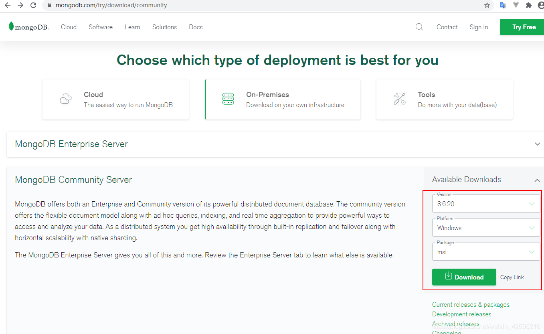The height and width of the screenshot is (334, 544).
Task: Click the browser back arrow
Action: (x=8, y=5)
